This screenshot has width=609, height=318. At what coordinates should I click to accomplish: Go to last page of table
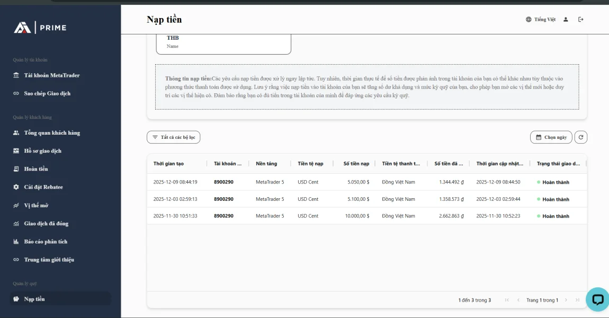(x=578, y=300)
